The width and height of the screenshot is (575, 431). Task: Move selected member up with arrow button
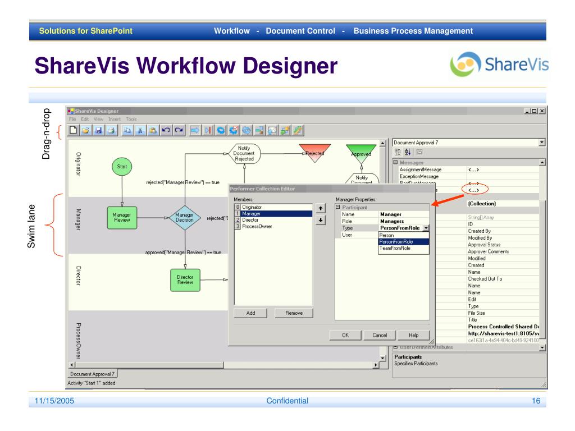tap(321, 208)
